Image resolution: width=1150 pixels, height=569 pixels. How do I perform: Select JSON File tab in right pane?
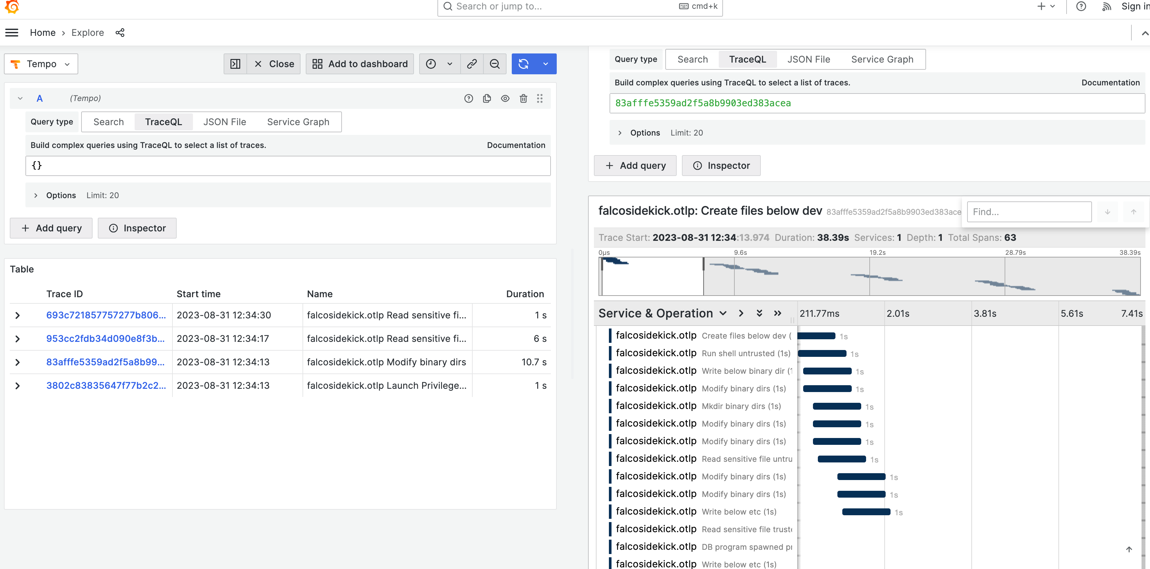(808, 59)
